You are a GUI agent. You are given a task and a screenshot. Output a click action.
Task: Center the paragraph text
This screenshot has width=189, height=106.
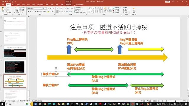(60, 11)
